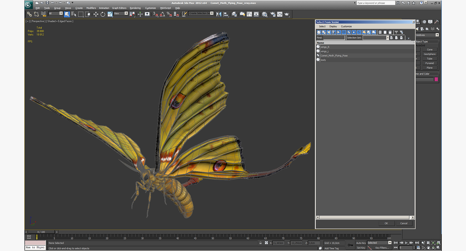466x251 pixels.
Task: Click the Find input field
Action: coord(334,38)
